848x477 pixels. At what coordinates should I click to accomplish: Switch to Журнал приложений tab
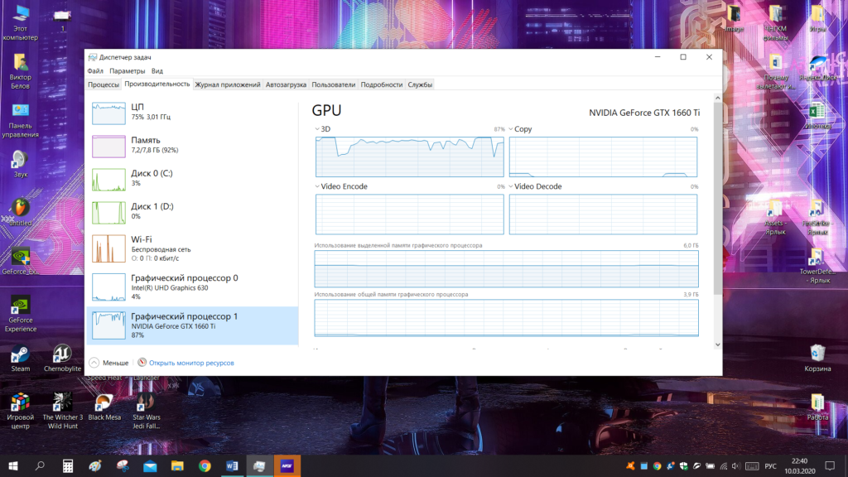(x=228, y=84)
